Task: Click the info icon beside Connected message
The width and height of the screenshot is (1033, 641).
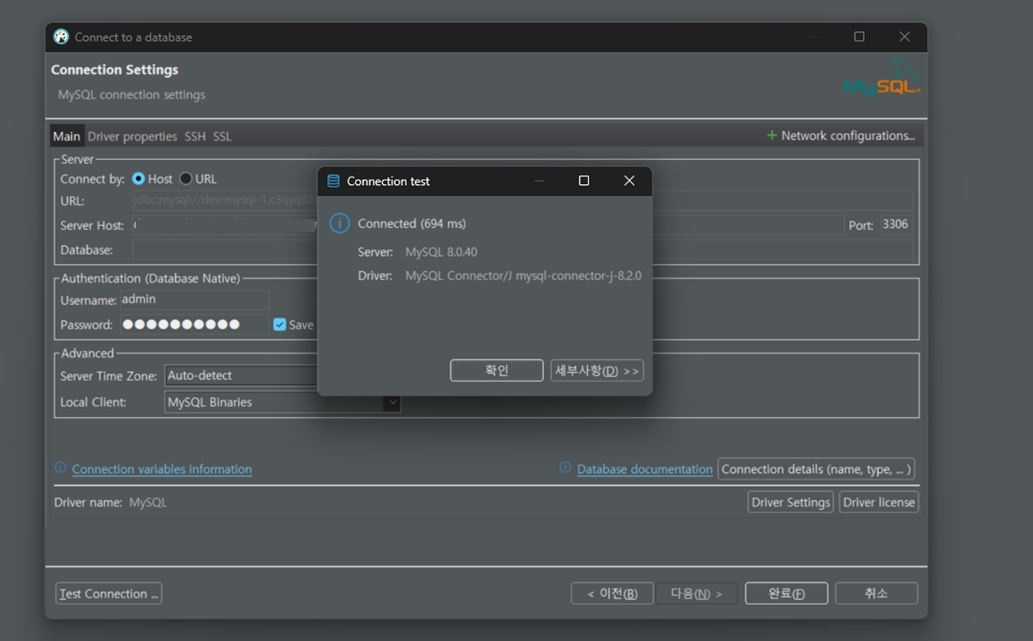Action: pos(339,223)
